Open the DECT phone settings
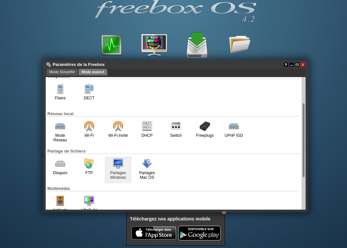Viewport: 347px width, 248px height. point(89,92)
